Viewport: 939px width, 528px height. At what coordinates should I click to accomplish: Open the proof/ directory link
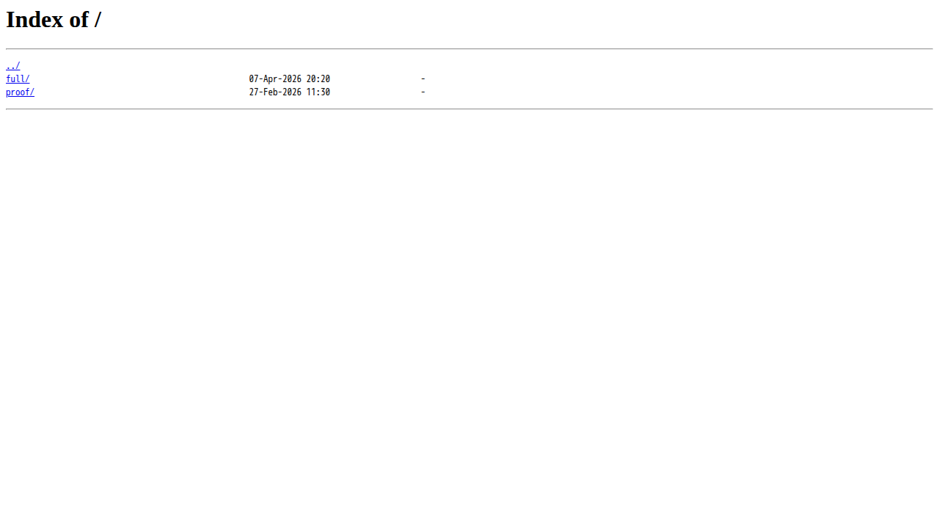20,92
